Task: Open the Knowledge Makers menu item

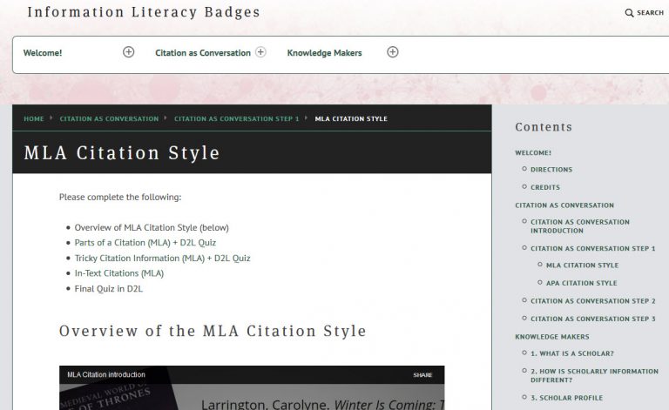Action: click(324, 53)
